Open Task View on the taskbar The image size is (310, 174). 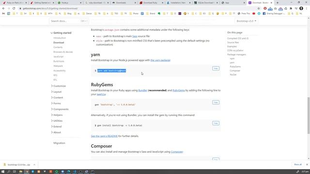[15, 172]
